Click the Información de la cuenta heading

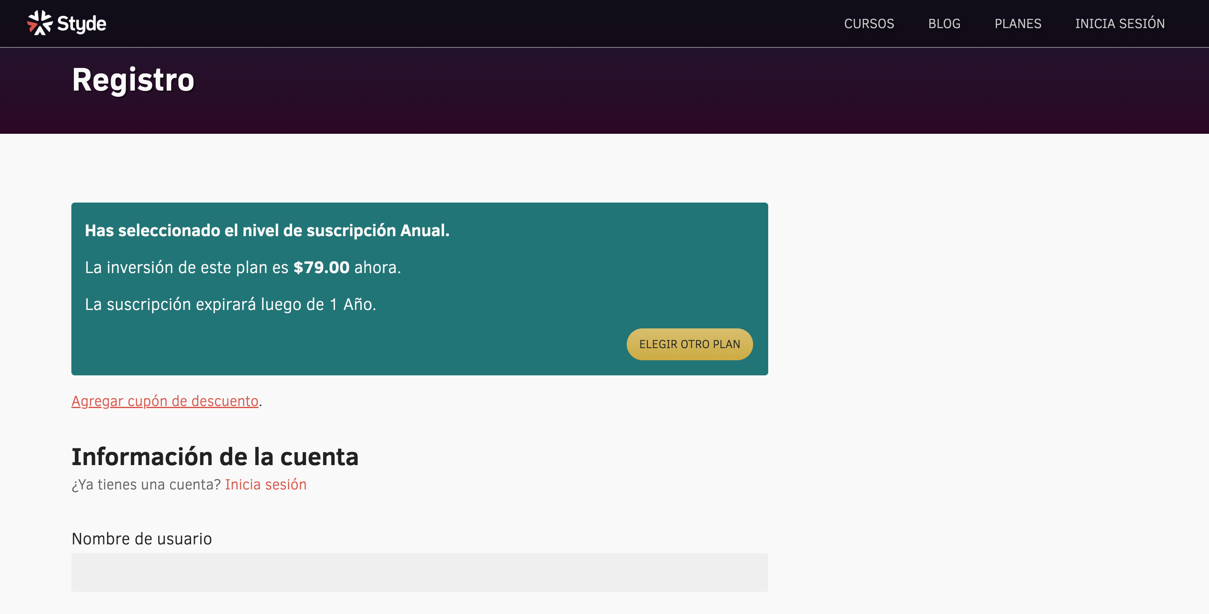[x=215, y=457]
